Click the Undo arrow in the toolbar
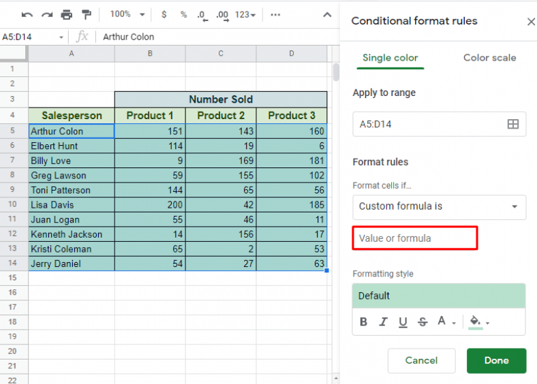This screenshot has width=537, height=384. point(27,14)
